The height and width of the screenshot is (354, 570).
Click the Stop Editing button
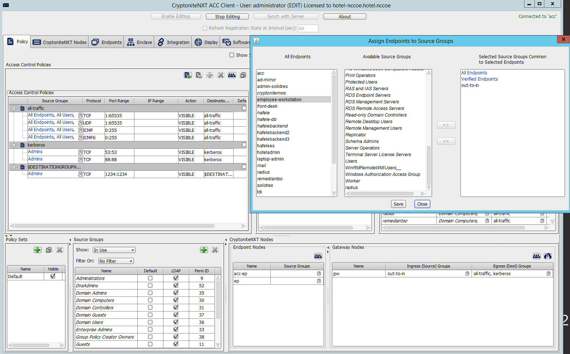(x=227, y=16)
